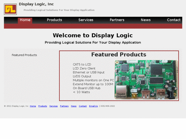Select the Featured Products sidebar item
Viewport: 186px width, 139px height.
click(24, 55)
